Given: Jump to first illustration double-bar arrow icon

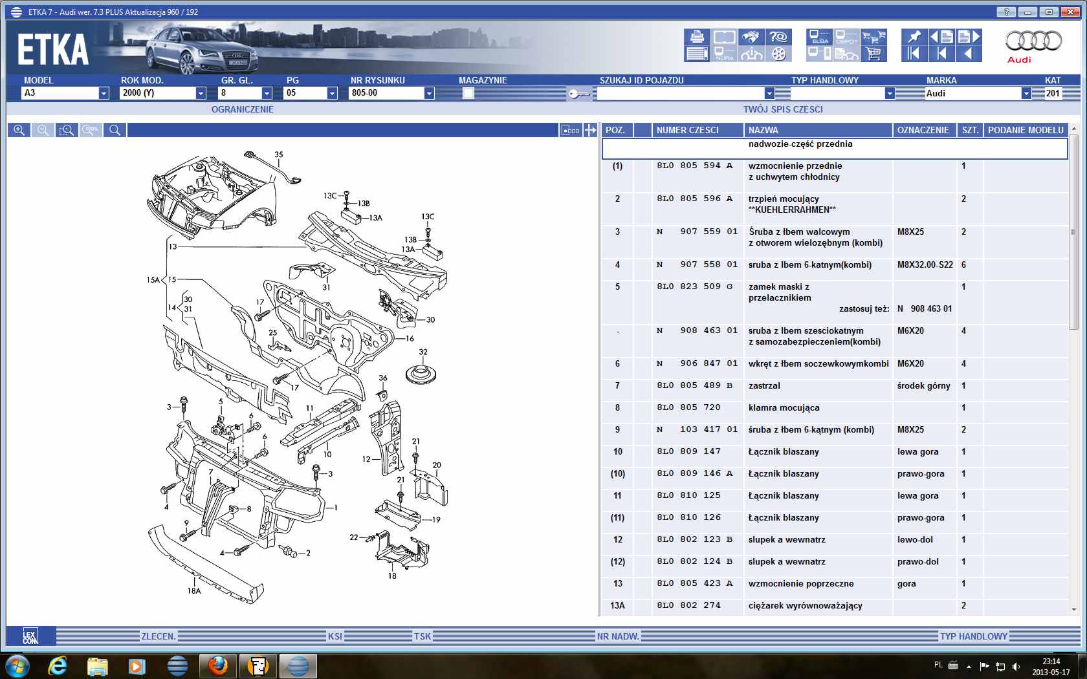Looking at the screenshot, I should point(914,54).
